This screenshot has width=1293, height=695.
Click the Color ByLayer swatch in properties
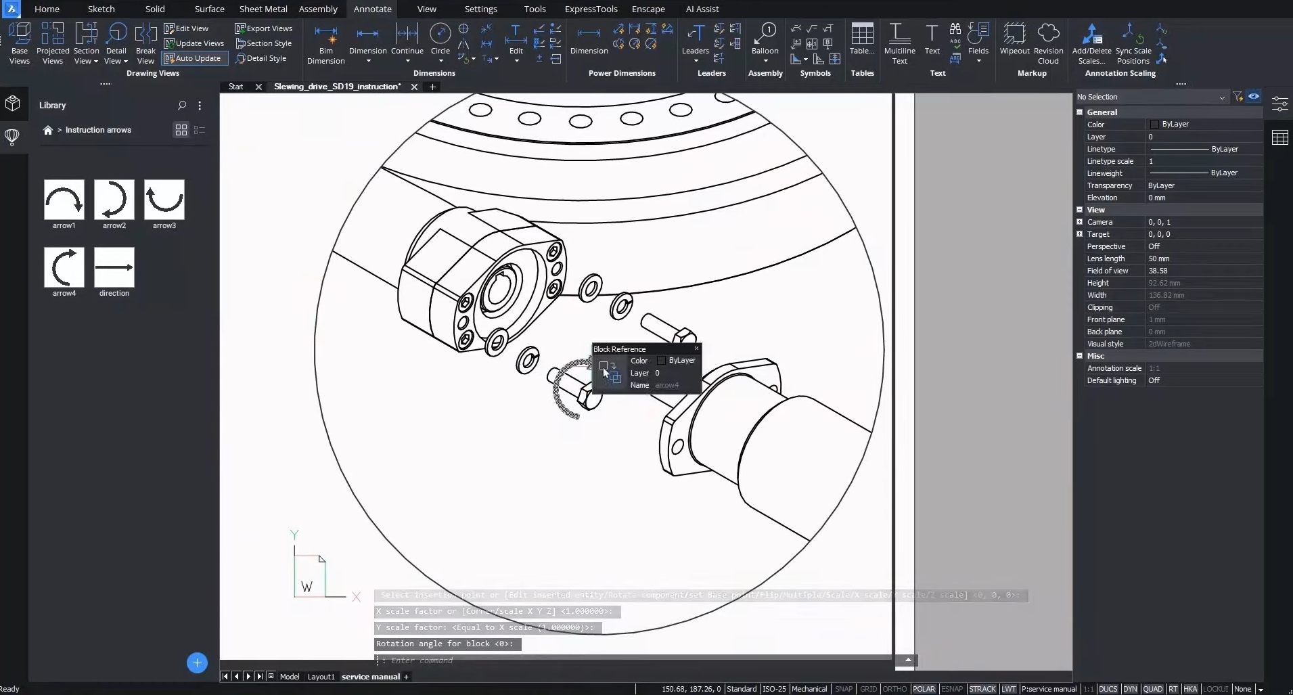(x=1154, y=125)
